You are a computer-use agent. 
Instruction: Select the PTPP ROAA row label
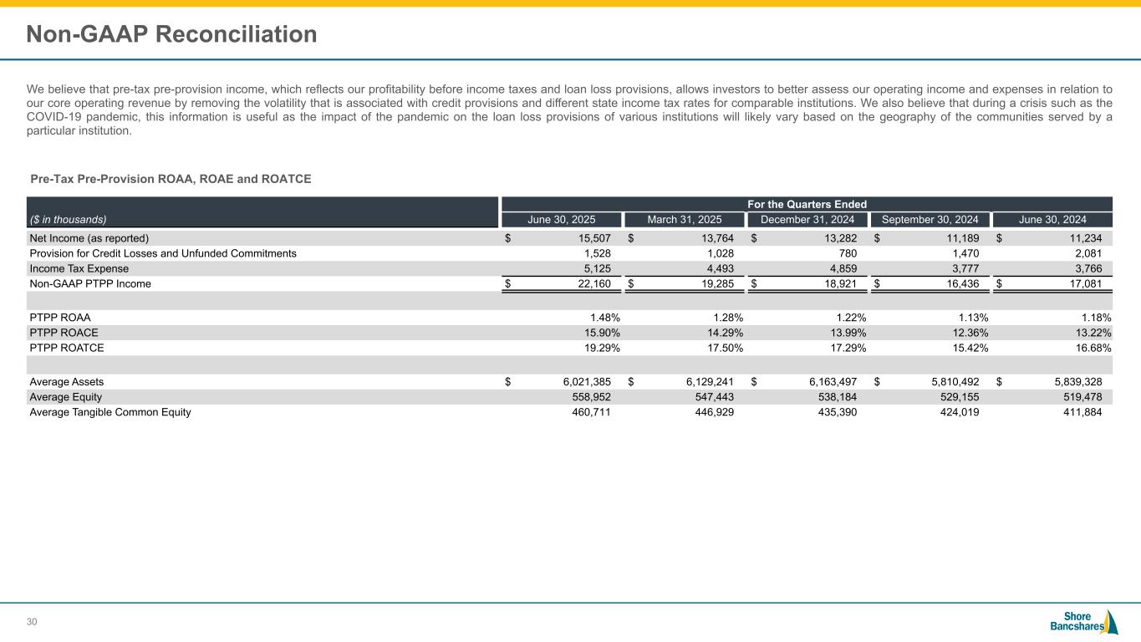pyautogui.click(x=60, y=318)
